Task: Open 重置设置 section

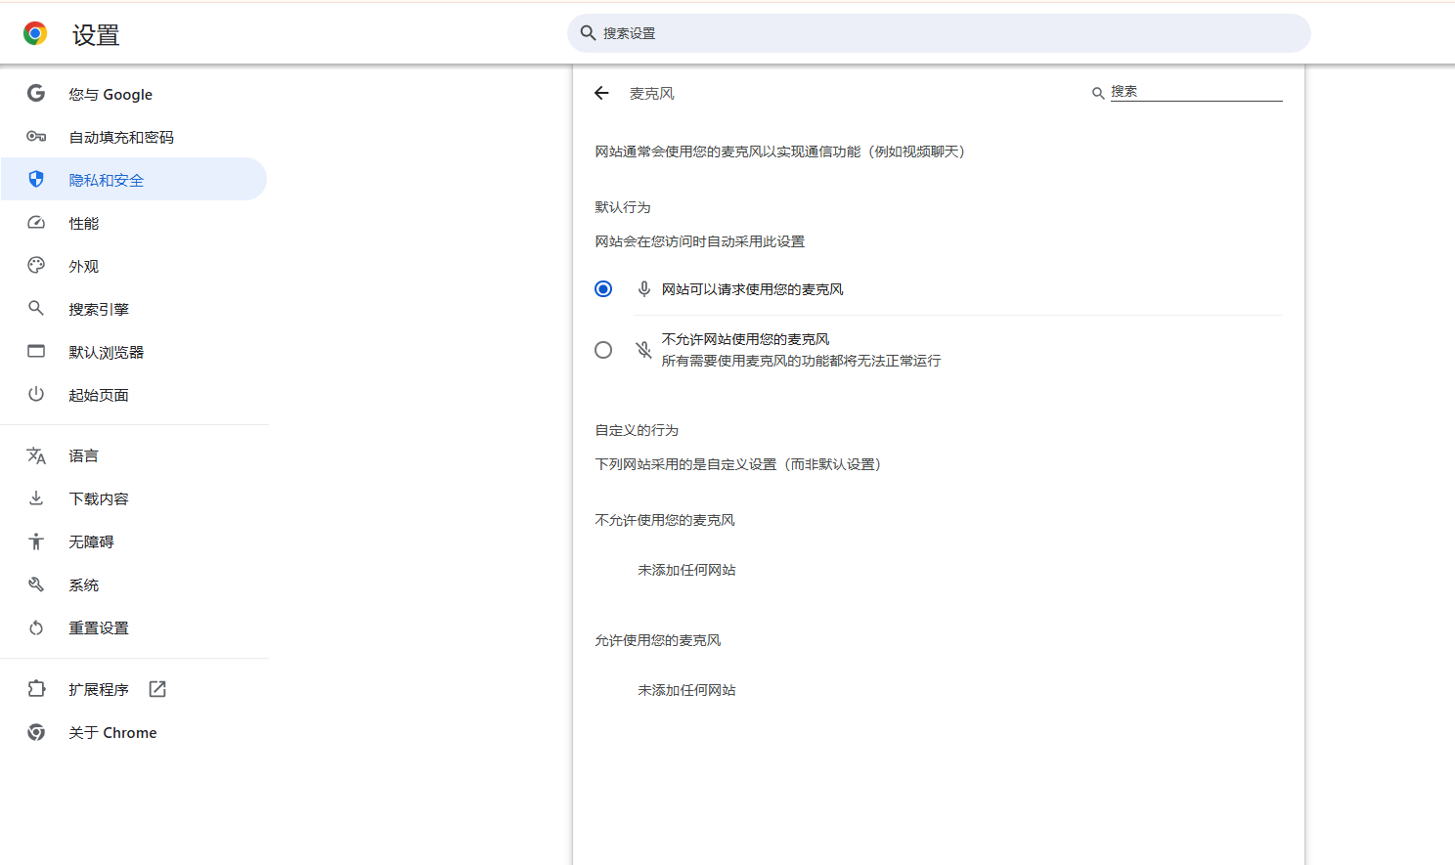Action: (134, 627)
